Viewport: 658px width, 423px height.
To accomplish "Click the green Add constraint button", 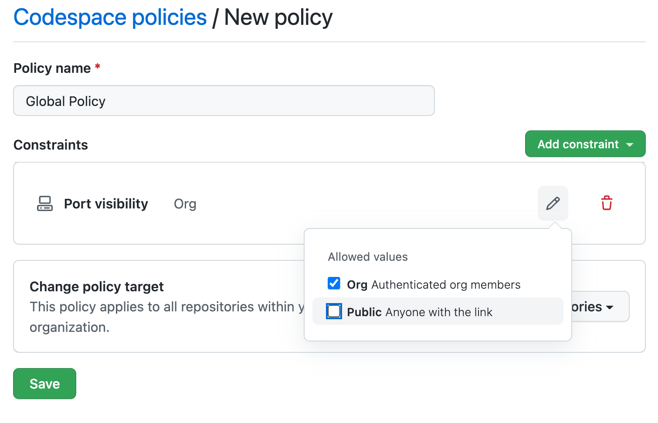I will [585, 144].
